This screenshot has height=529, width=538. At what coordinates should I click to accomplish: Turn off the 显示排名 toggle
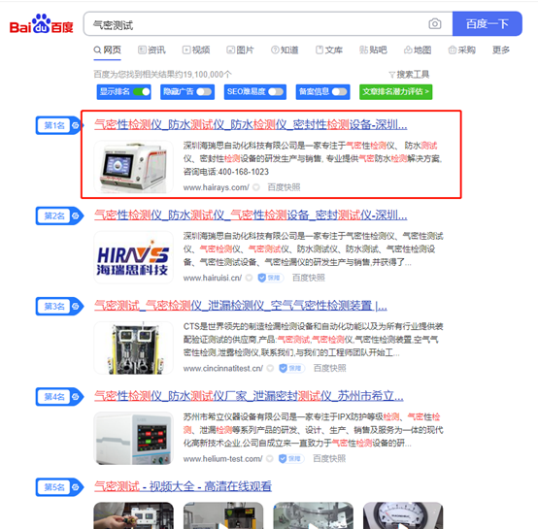(142, 92)
